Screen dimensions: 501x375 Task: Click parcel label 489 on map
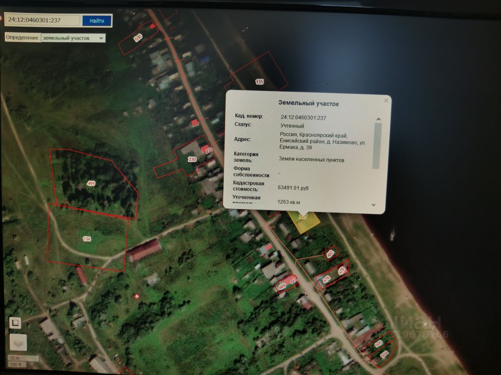[x=282, y=286]
